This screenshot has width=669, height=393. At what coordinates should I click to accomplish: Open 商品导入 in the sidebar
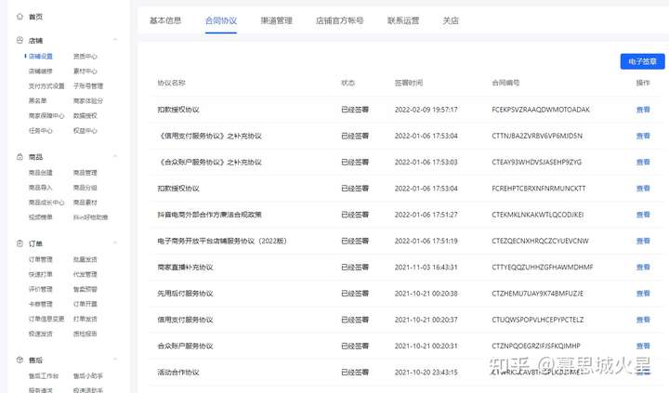[41, 188]
